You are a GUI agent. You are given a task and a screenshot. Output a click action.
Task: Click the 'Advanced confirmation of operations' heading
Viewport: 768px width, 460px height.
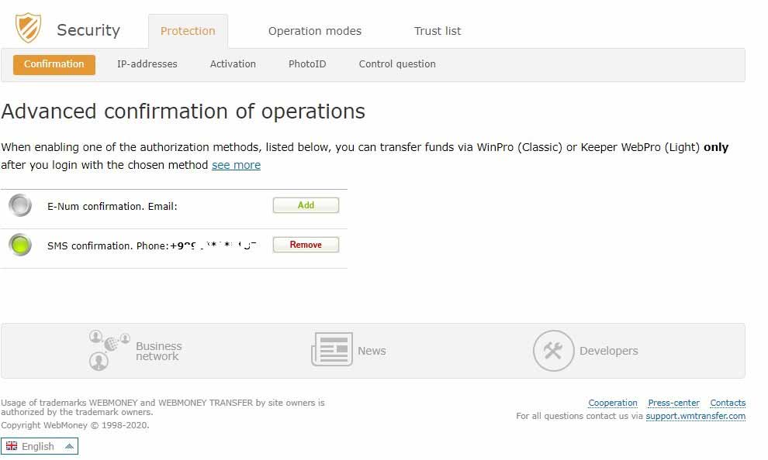[183, 112]
